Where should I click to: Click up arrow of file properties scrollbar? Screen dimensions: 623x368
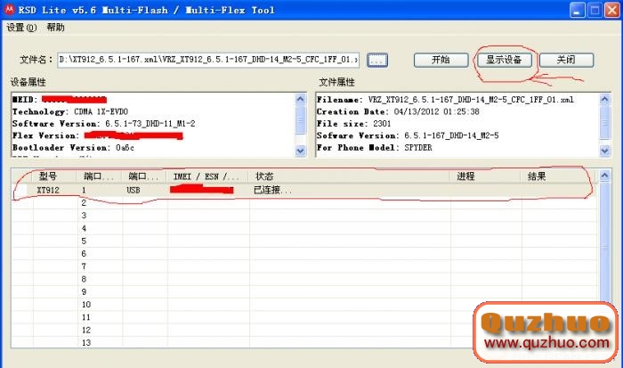(604, 99)
